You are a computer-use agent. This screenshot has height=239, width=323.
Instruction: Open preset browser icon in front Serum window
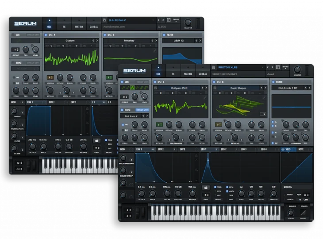click(x=278, y=67)
